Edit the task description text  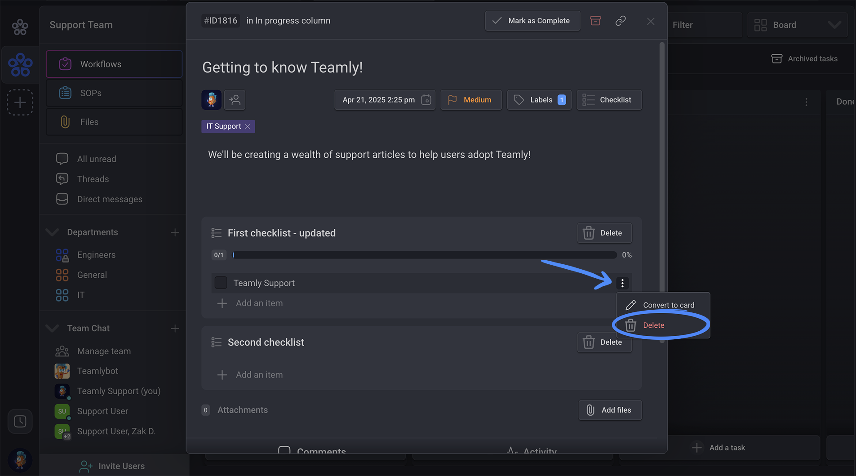[369, 155]
